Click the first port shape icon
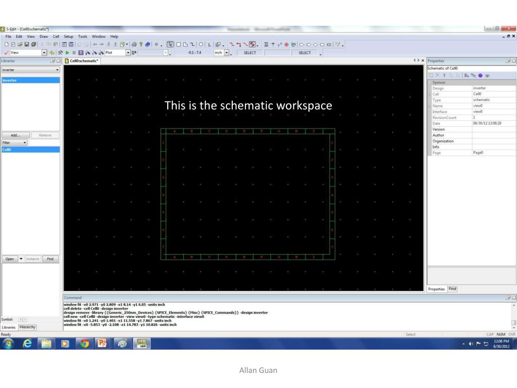This screenshot has width=517, height=388. click(301, 44)
